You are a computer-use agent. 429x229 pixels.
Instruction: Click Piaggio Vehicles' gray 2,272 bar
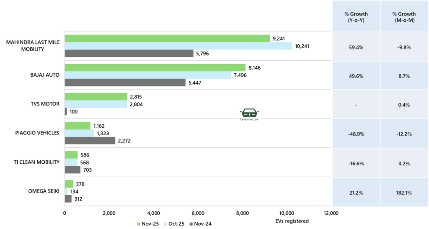point(90,141)
